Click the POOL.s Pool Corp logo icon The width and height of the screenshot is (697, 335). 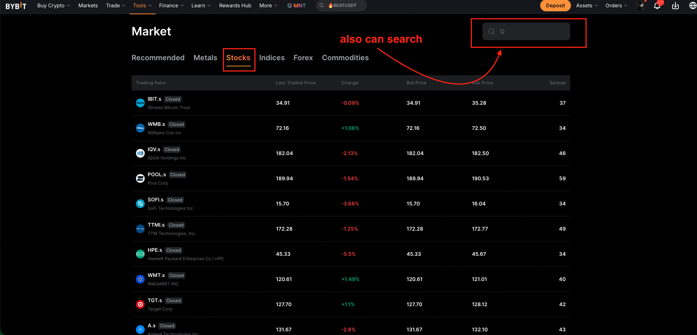point(140,178)
